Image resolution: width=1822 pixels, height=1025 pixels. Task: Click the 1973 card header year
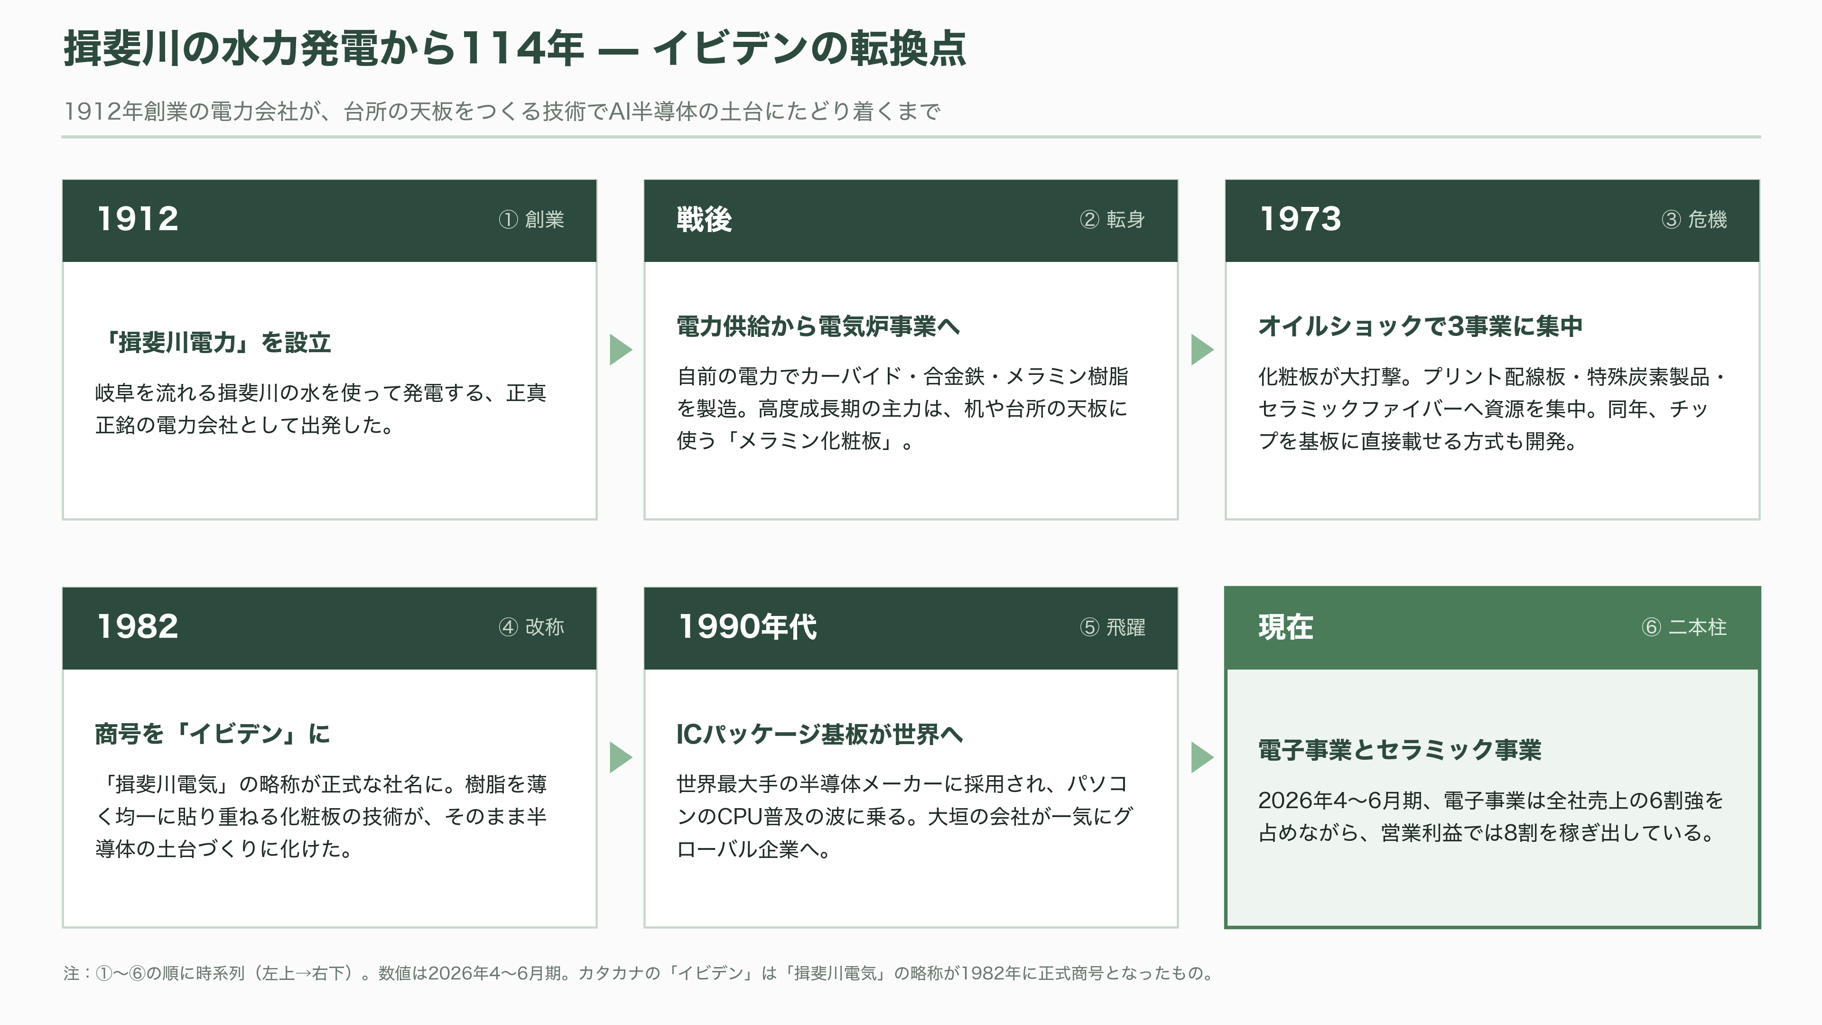click(1300, 219)
